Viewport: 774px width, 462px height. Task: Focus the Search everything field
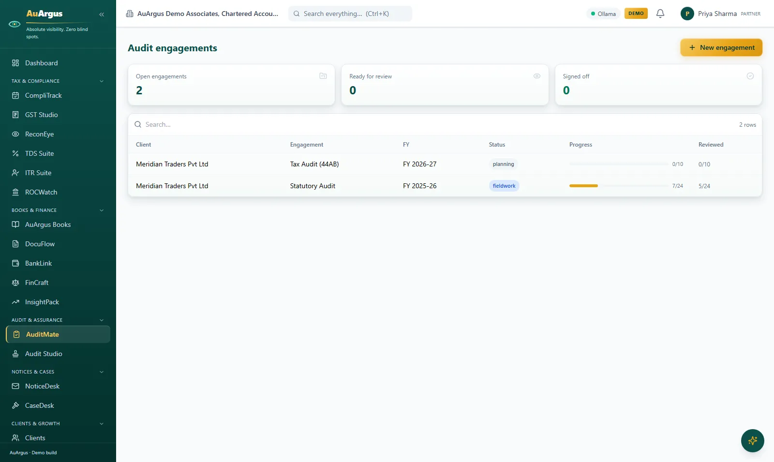click(350, 14)
